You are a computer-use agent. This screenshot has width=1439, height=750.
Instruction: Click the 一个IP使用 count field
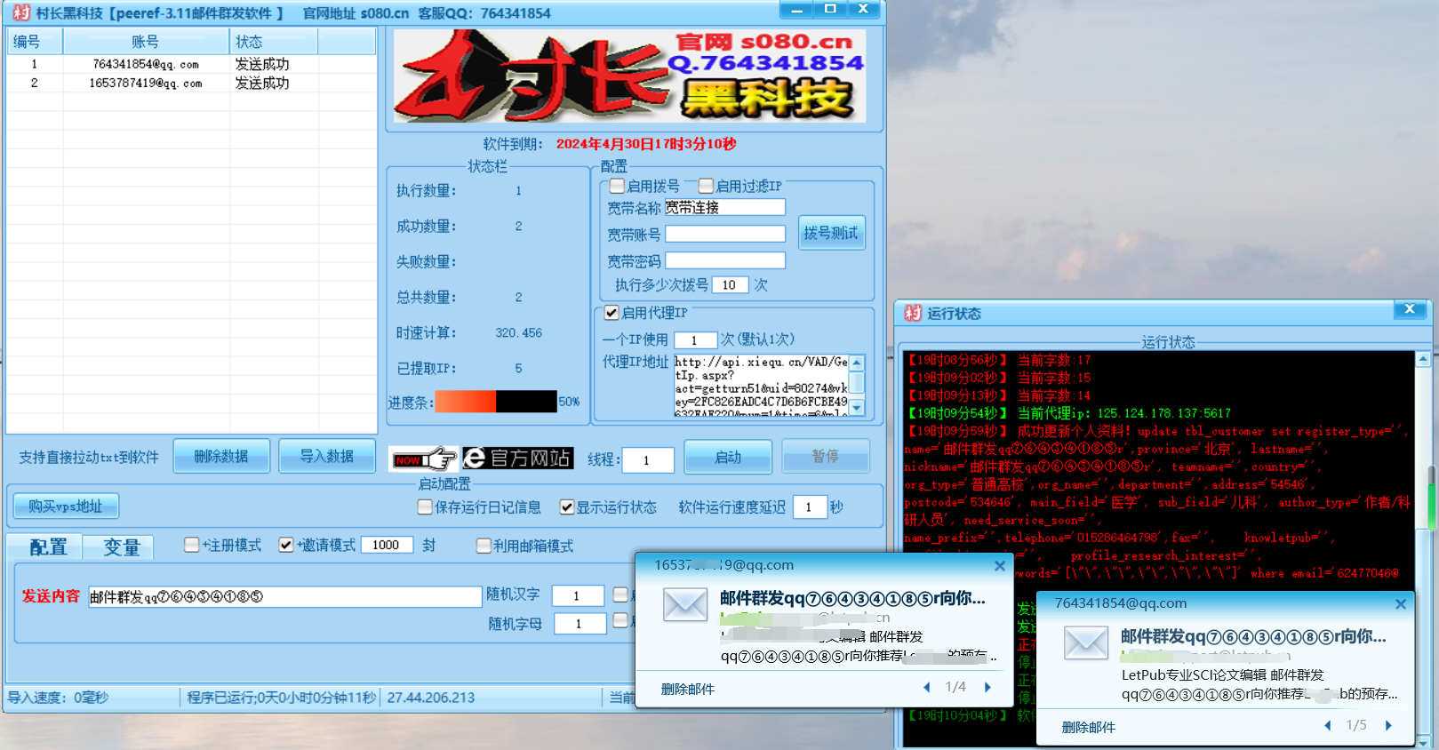coord(695,340)
